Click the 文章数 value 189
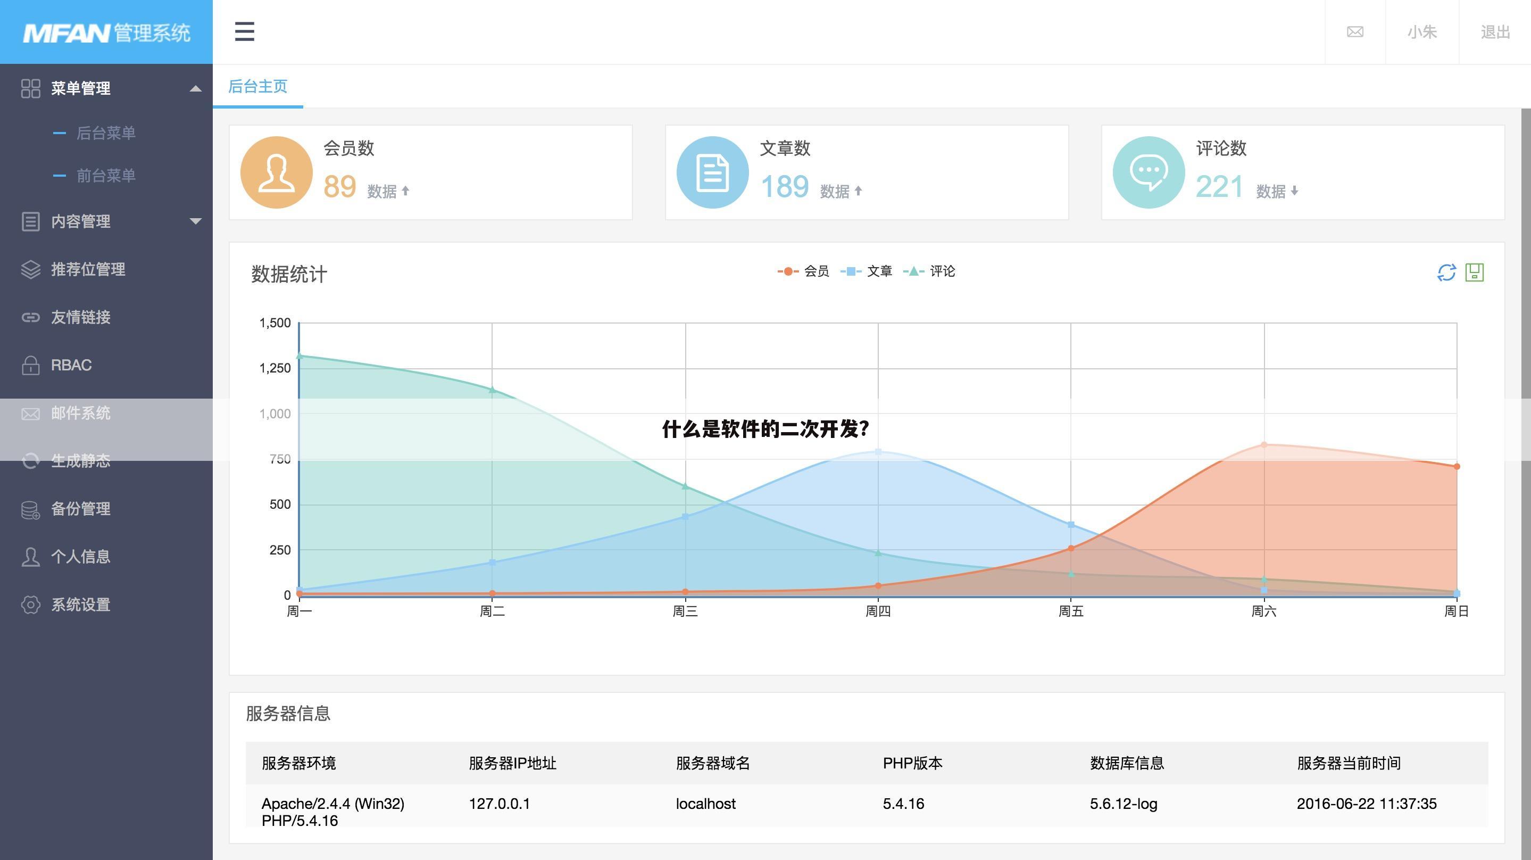Screen dimensions: 1531x860 click(785, 187)
